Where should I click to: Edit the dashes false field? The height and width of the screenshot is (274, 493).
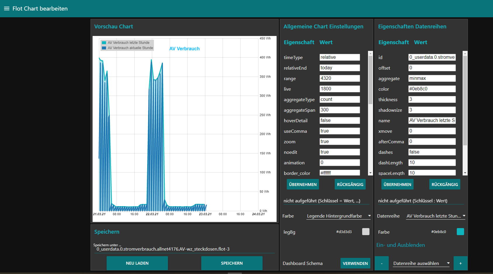pos(432,152)
